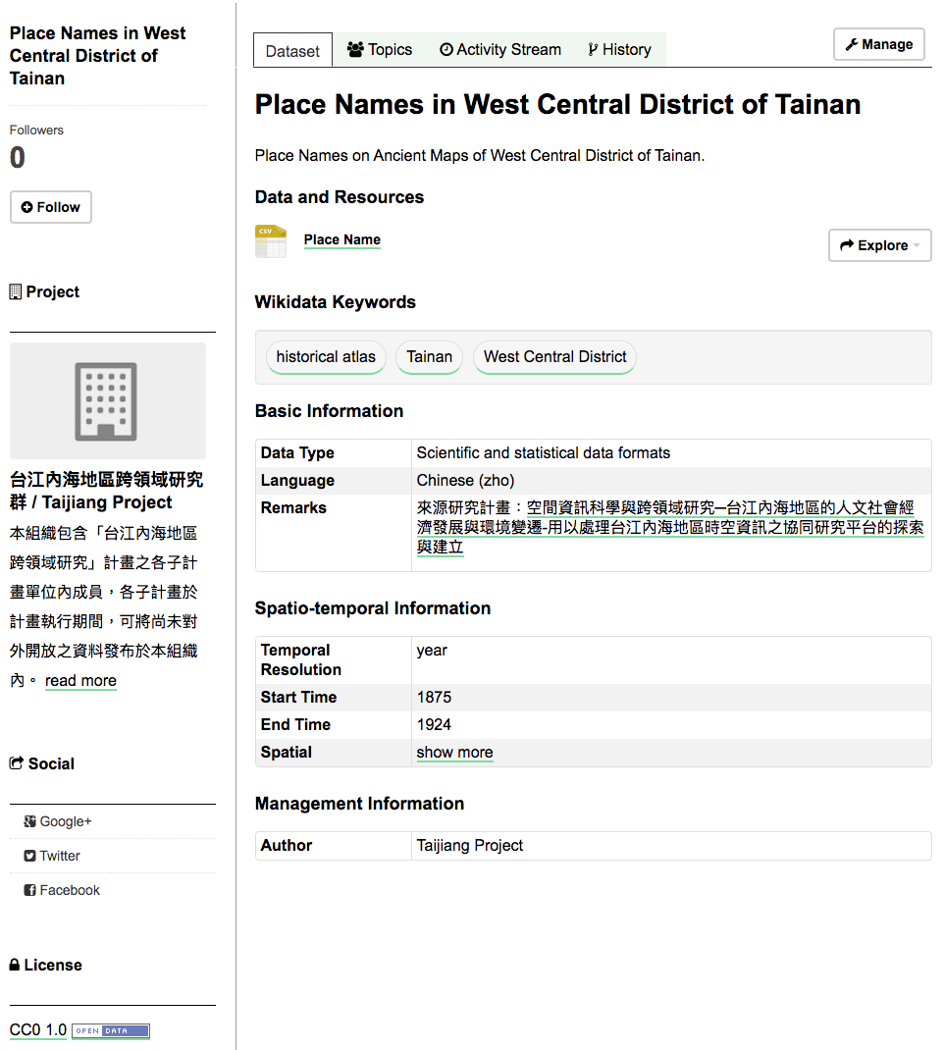Click the branch icon on History tab
This screenshot has width=944, height=1050.
tap(593, 49)
